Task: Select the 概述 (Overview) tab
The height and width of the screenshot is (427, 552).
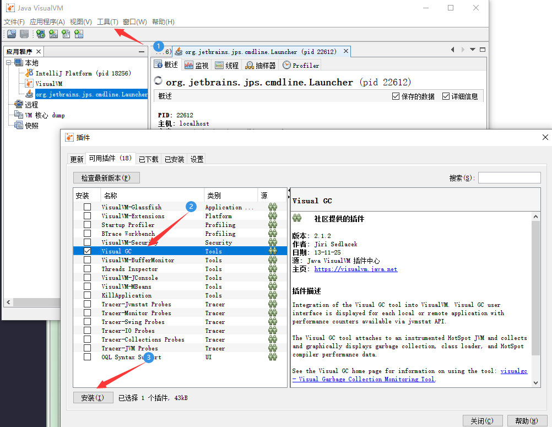Action: pos(166,65)
